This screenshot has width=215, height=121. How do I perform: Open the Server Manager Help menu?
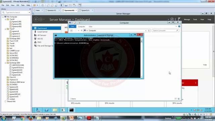click(x=209, y=19)
